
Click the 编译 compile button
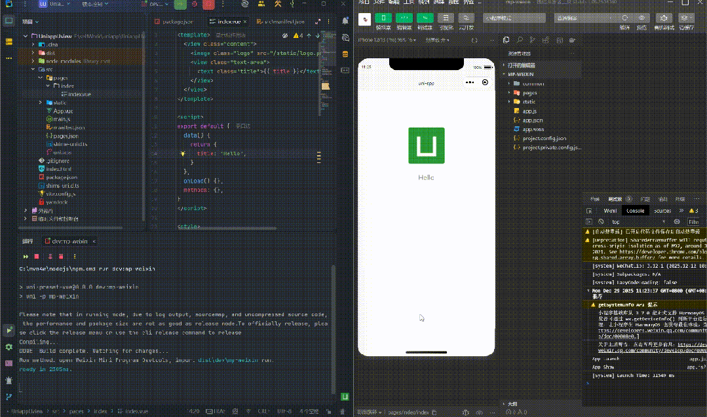click(624, 18)
